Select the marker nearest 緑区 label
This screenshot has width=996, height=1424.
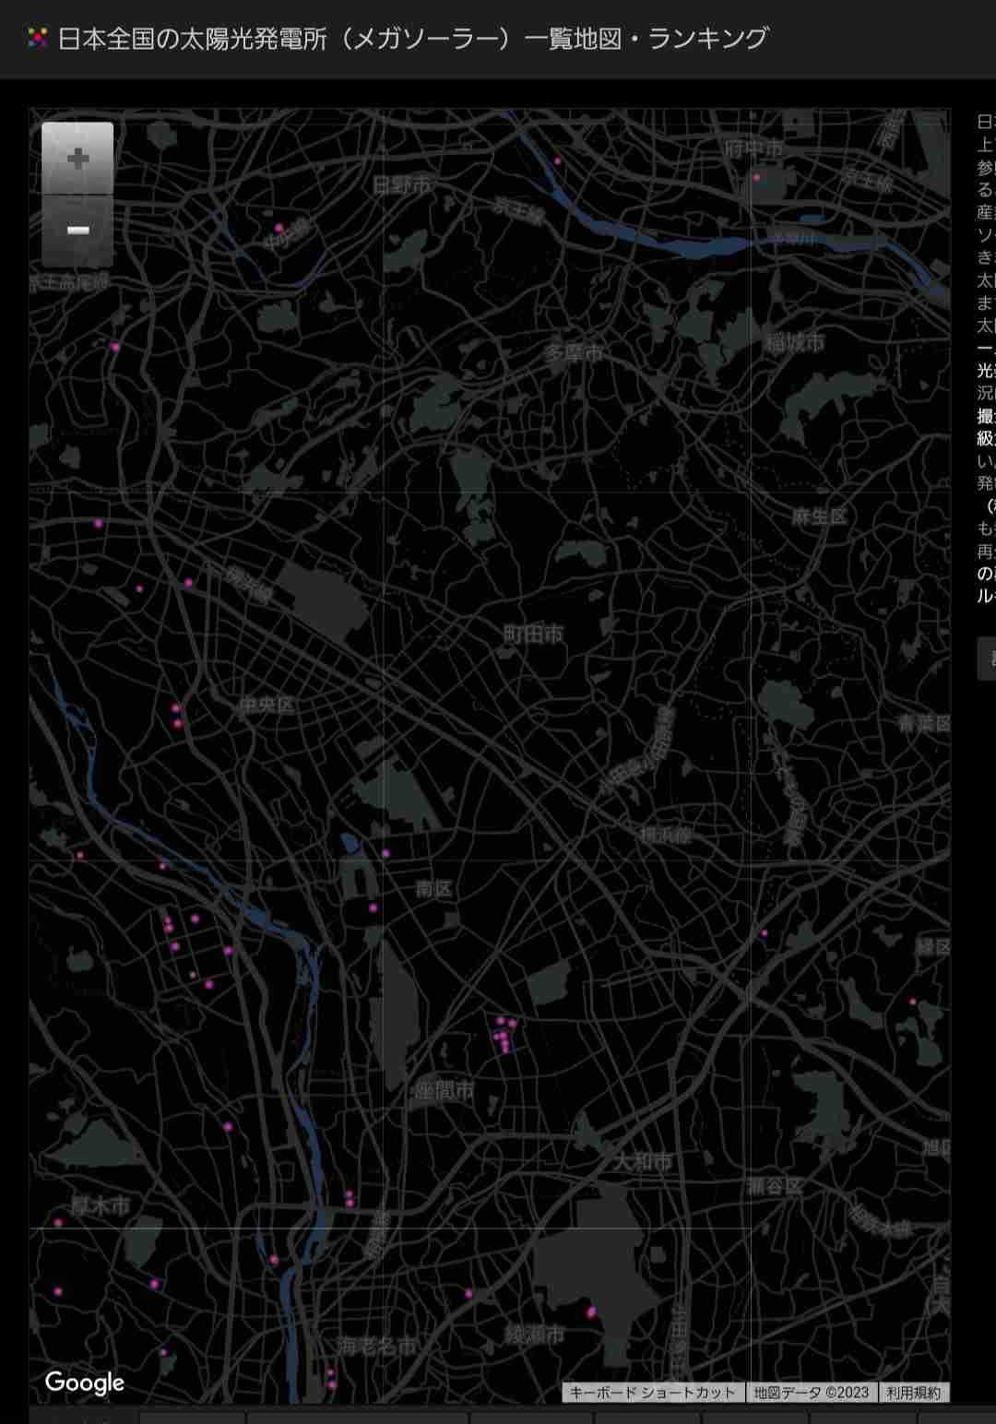pos(913,1001)
